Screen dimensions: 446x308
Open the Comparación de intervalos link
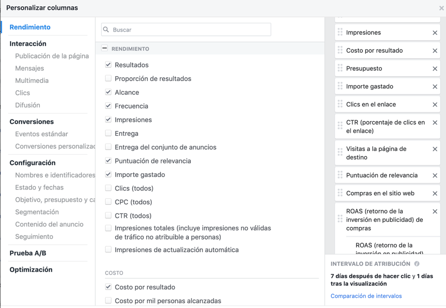coord(366,296)
